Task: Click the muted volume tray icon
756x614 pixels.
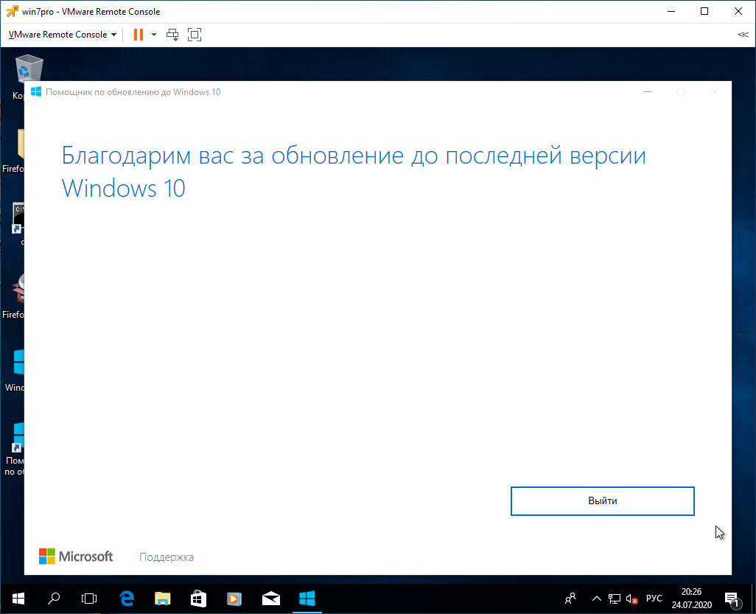Action: [x=631, y=599]
